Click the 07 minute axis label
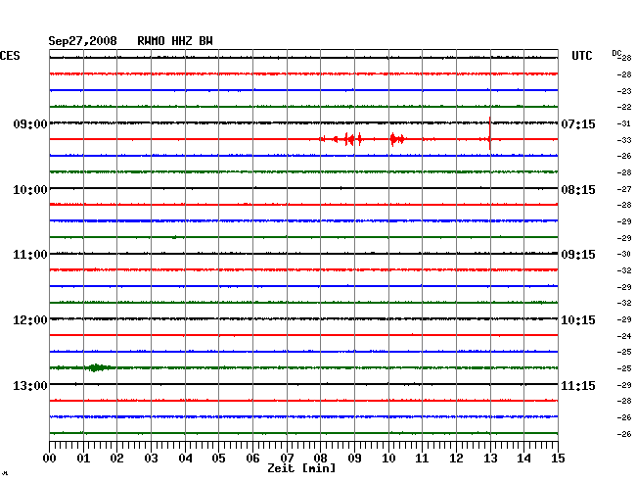 click(x=287, y=459)
